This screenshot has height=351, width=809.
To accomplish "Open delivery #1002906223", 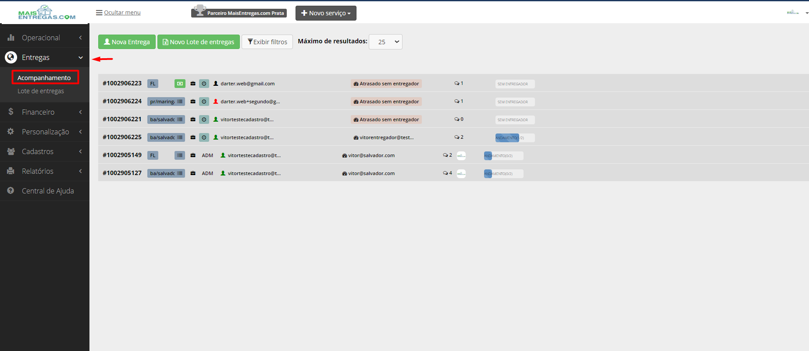I will coord(122,83).
